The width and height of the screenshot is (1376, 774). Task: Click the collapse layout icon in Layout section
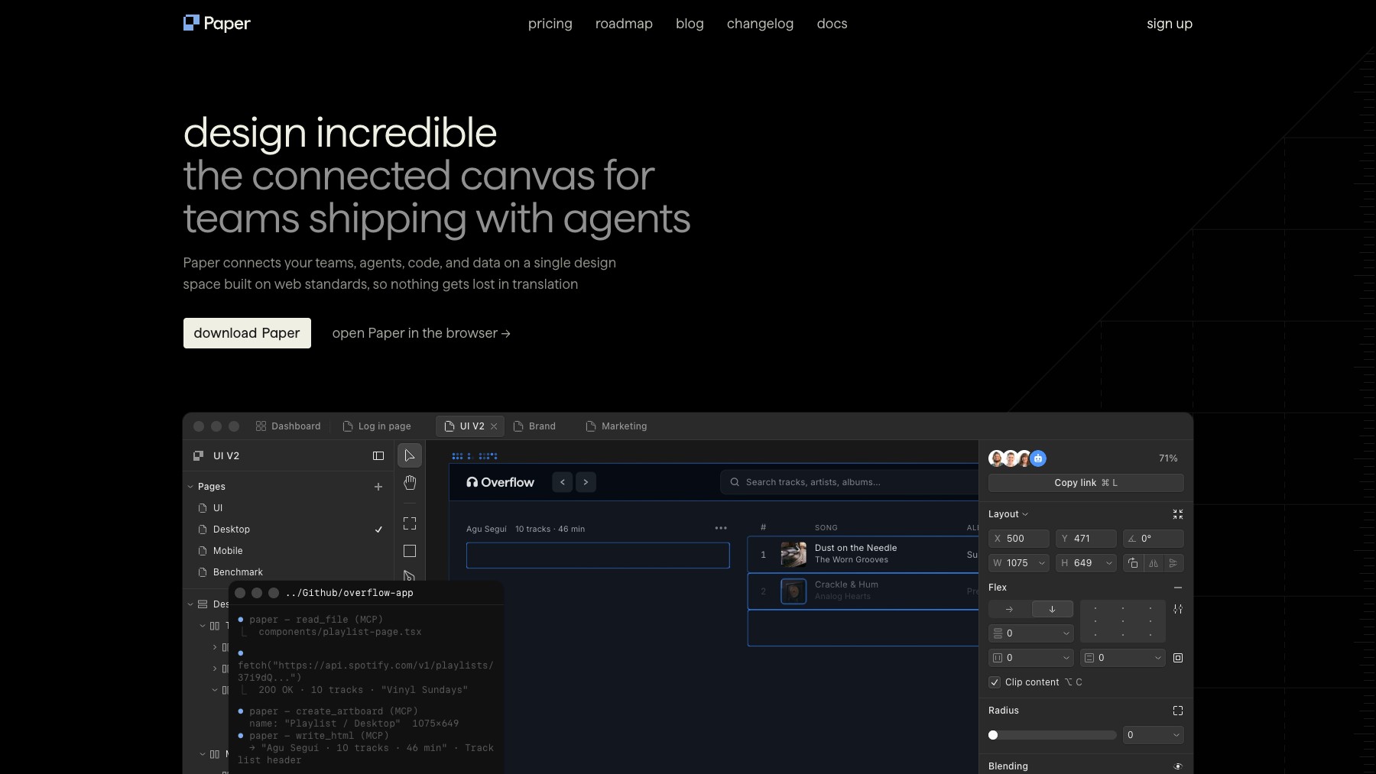[1178, 514]
